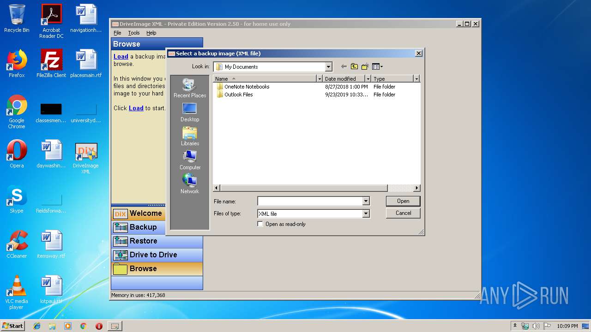This screenshot has height=332, width=591.
Task: Select the VLC media player desktop icon
Action: pyautogui.click(x=17, y=292)
